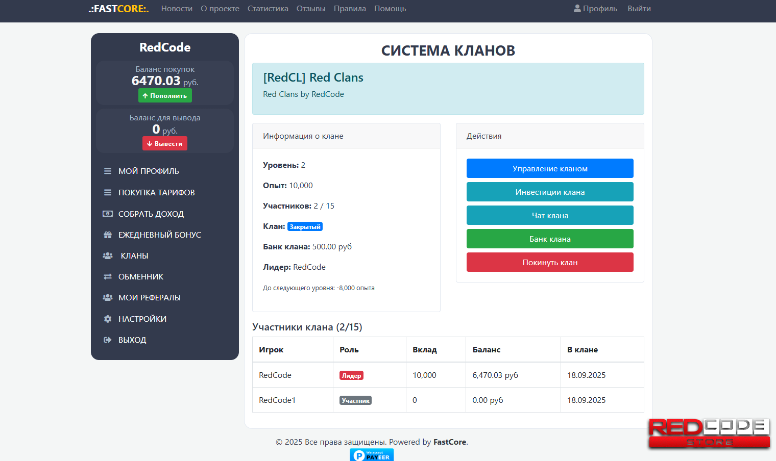Image resolution: width=776 pixels, height=461 pixels.
Task: Click the FASTCORE logo in header
Action: (118, 9)
